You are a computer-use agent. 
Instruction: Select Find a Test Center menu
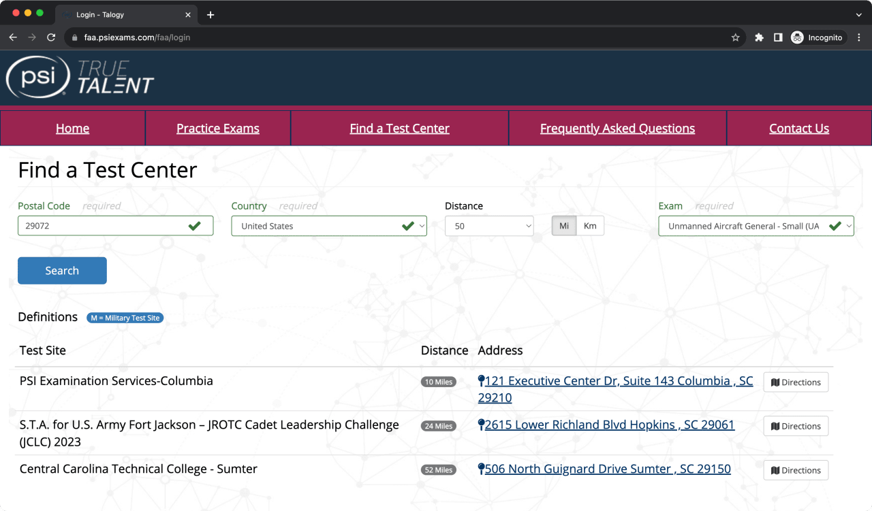[x=400, y=129]
